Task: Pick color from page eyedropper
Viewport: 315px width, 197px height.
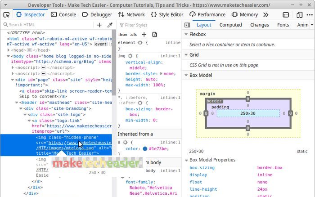Action: pos(110,25)
